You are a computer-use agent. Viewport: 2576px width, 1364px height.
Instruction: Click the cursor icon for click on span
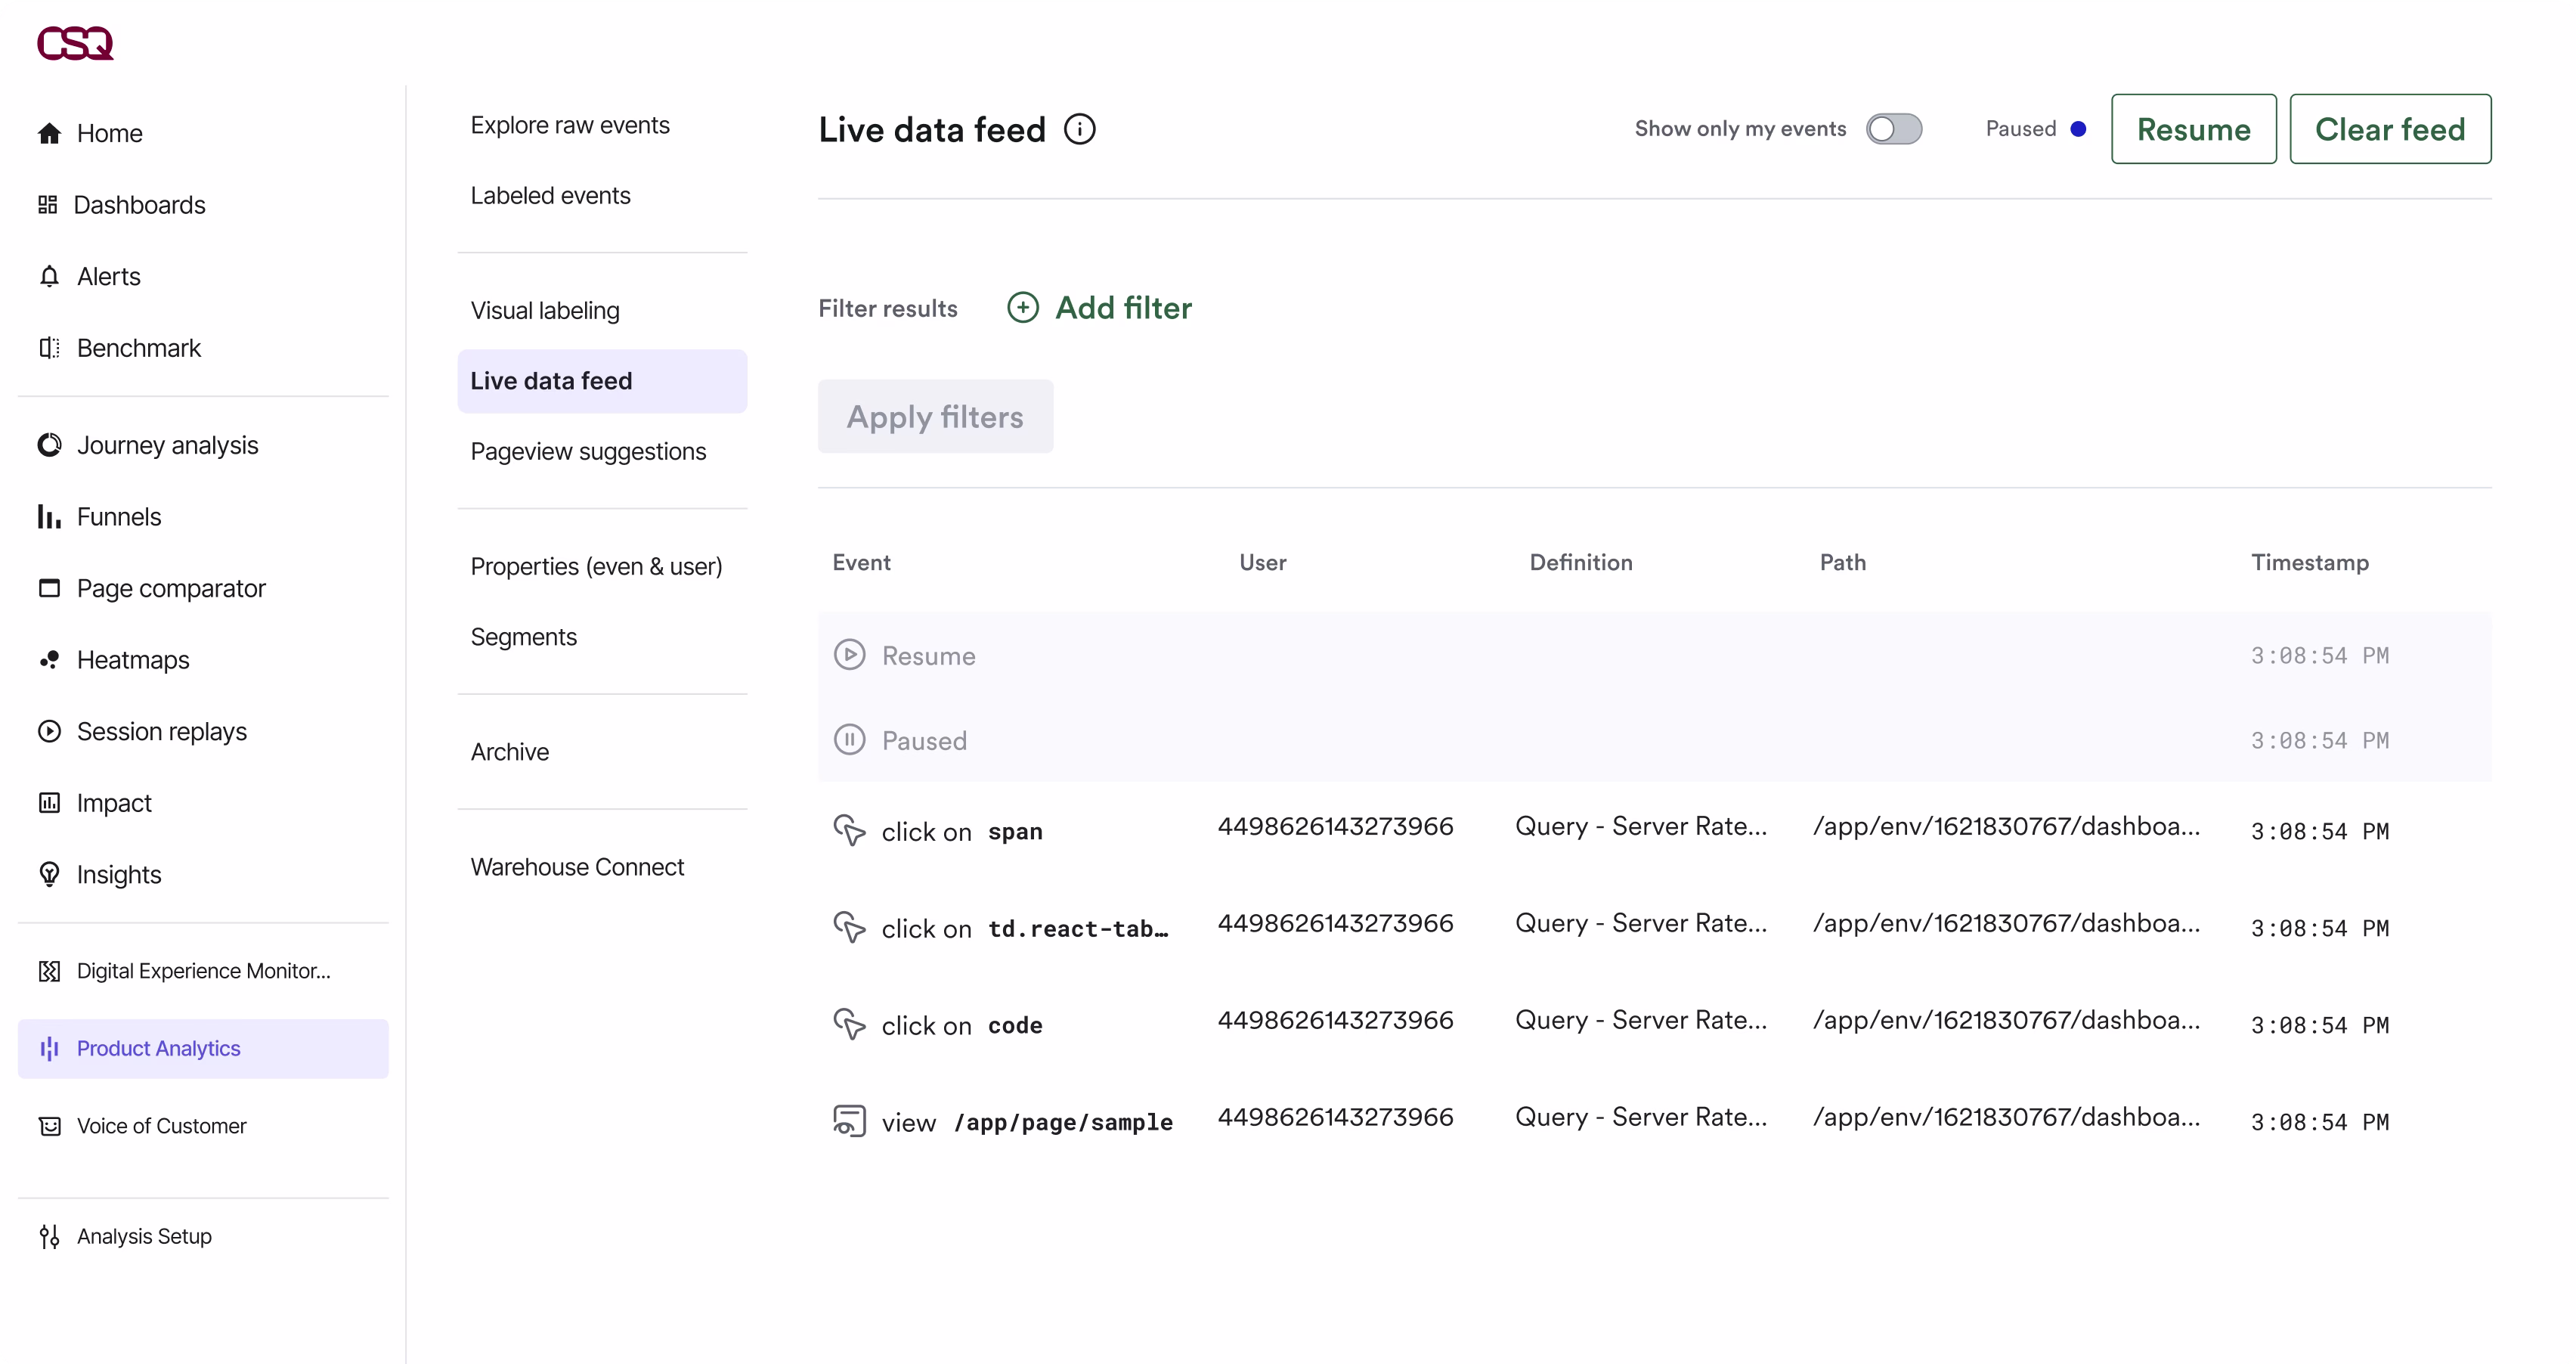pos(850,830)
